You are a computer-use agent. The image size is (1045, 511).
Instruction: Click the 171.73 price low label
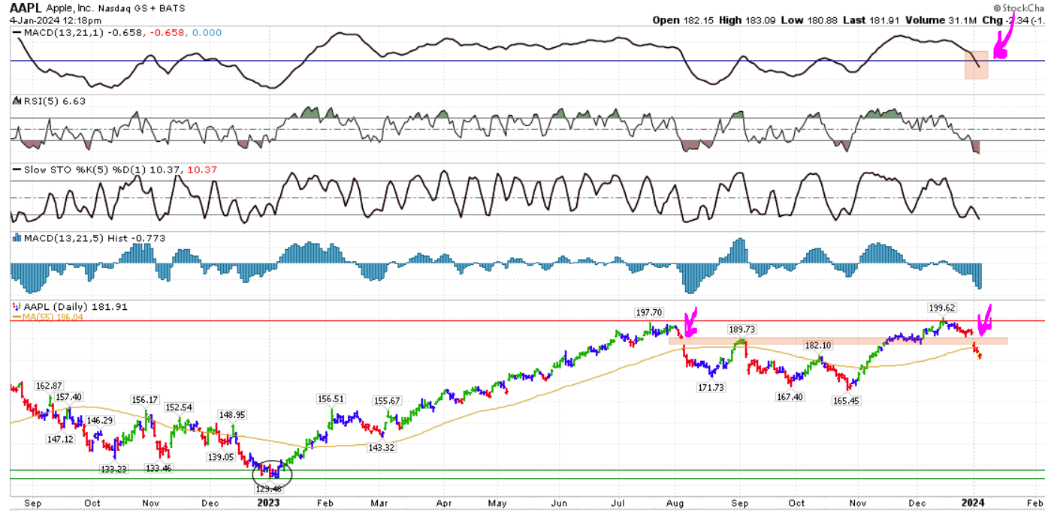[710, 386]
